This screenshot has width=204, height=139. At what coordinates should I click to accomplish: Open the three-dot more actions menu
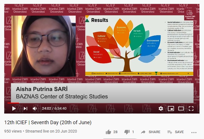coord(194,132)
